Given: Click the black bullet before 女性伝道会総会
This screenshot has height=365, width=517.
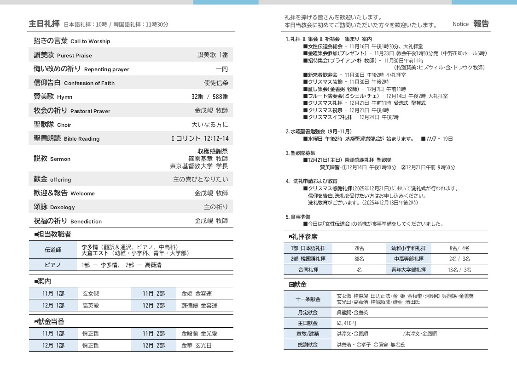Looking at the screenshot, I should [x=305, y=46].
